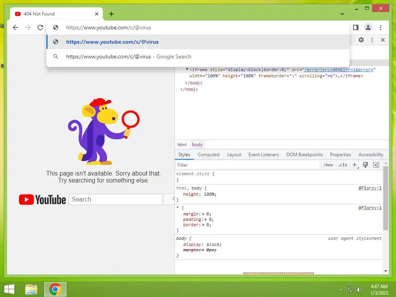Select the </body> line in DOM tree
Viewport: 396px width, 297px height.
coord(194,83)
